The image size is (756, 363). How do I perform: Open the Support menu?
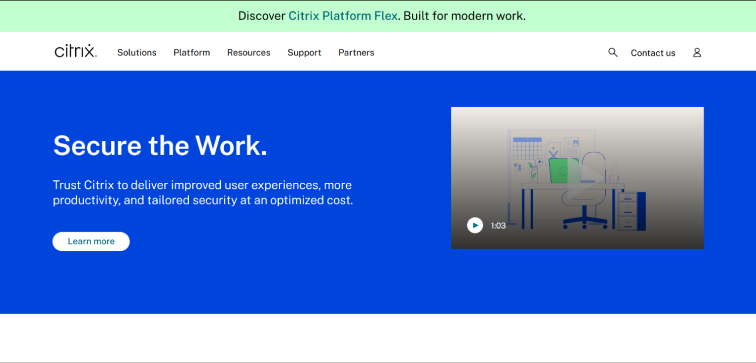point(304,52)
